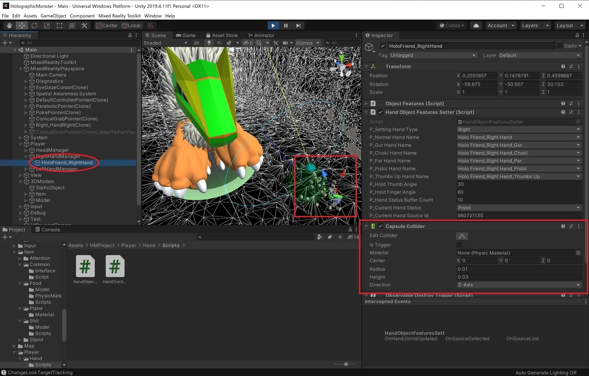Enable the Is Trigger checkbox

tap(459, 244)
